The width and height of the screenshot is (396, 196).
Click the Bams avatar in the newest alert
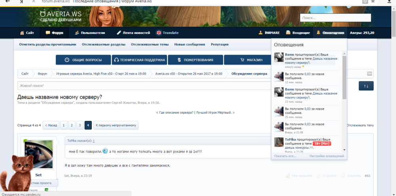279,57
